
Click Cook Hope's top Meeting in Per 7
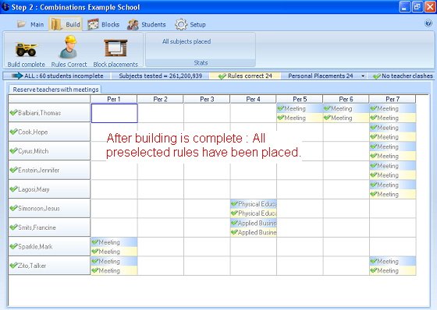(393, 128)
